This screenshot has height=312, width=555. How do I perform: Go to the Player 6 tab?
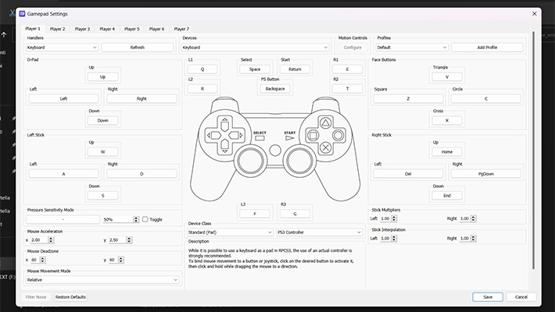[x=156, y=29]
